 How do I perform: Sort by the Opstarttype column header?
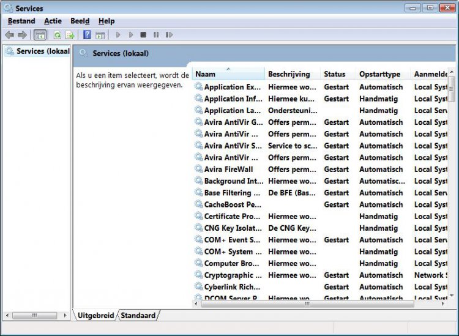pos(383,74)
